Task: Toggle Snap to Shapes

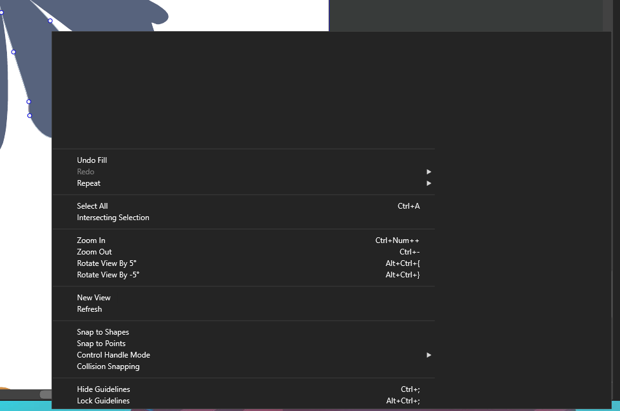Action: point(103,332)
